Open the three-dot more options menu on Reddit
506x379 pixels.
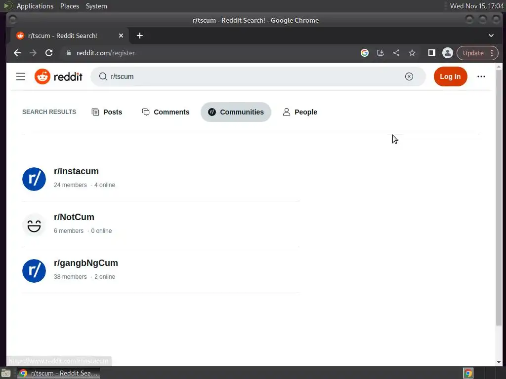pos(481,76)
